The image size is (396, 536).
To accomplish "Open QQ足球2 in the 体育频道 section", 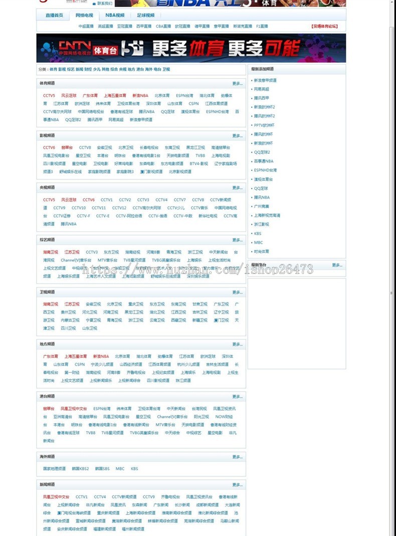I will coord(73,120).
